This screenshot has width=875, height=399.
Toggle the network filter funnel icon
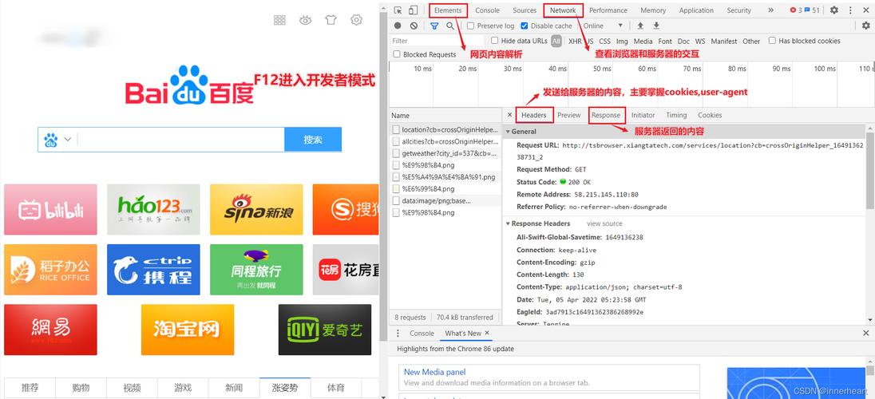point(434,26)
